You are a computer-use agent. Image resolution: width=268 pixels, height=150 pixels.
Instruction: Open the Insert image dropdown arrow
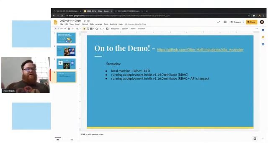[93, 29]
